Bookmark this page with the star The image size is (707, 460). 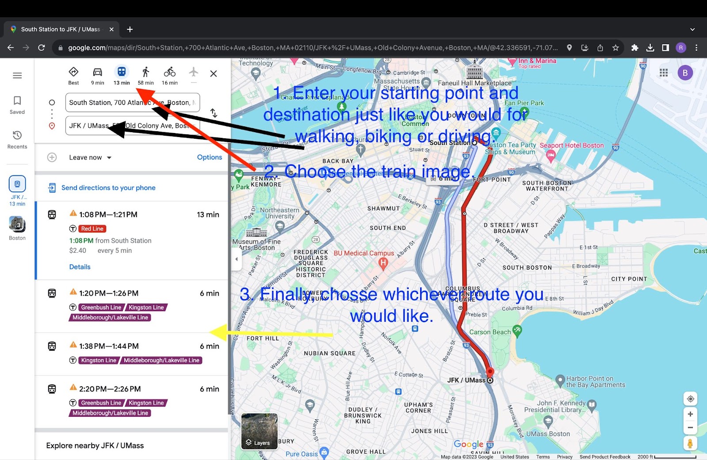(x=616, y=48)
